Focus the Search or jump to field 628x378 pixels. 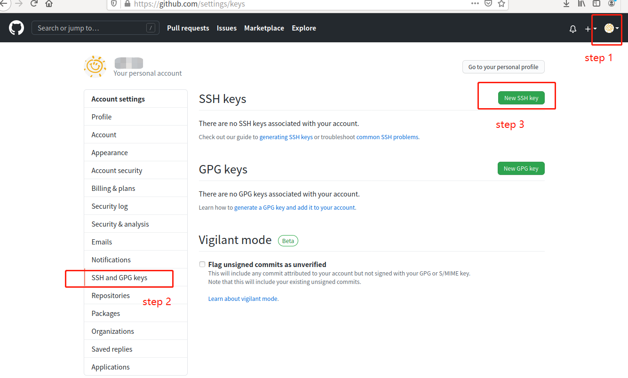coord(95,28)
